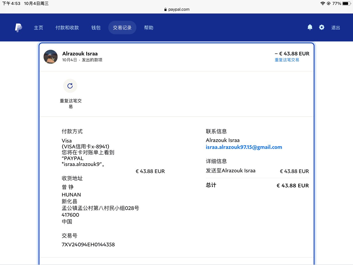Image resolution: width=353 pixels, height=265 pixels.
Task: Tap the rotation lock status icon
Action: point(328,4)
